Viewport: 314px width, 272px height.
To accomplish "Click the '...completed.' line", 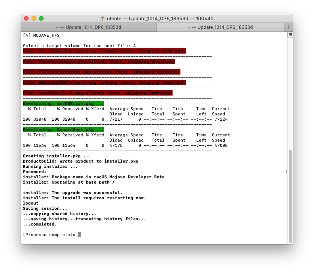I will pos(40,224).
